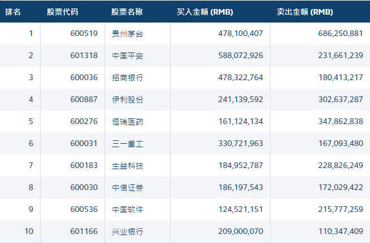Click sell amount 302,637,287

[x=341, y=99]
